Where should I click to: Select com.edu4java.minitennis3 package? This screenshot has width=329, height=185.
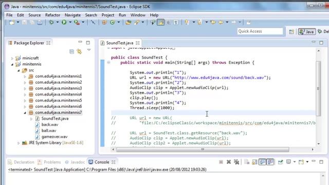(58, 88)
